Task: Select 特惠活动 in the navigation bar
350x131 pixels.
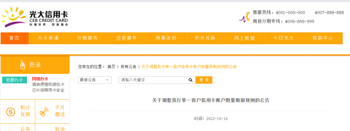Action: tap(166, 38)
